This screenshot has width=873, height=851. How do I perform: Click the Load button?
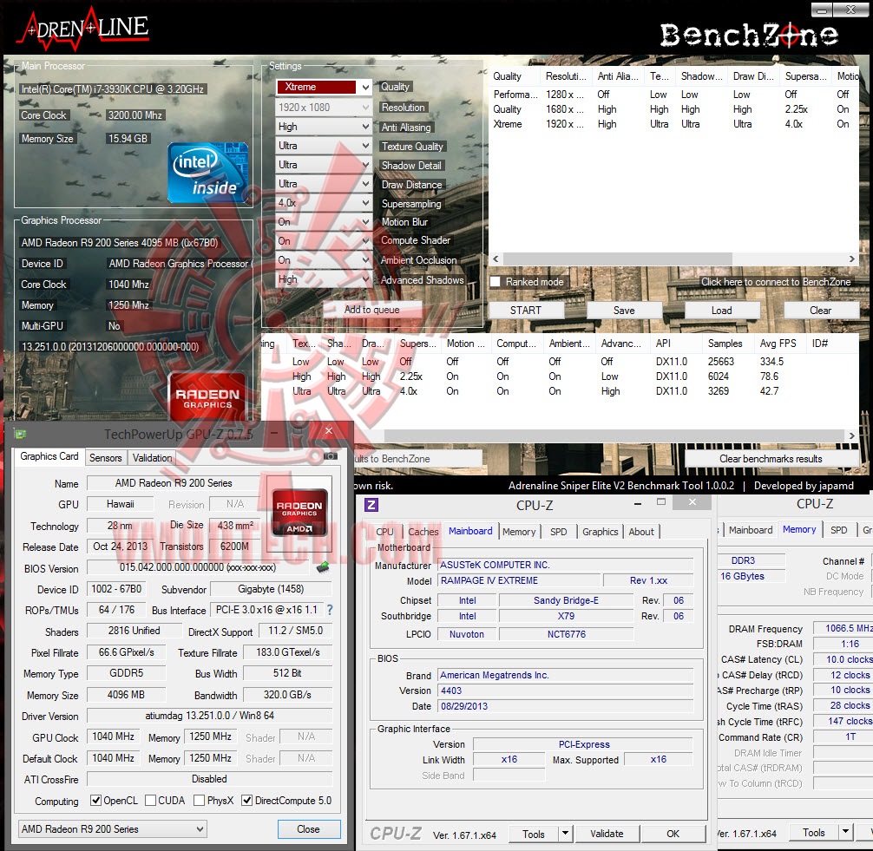(721, 310)
